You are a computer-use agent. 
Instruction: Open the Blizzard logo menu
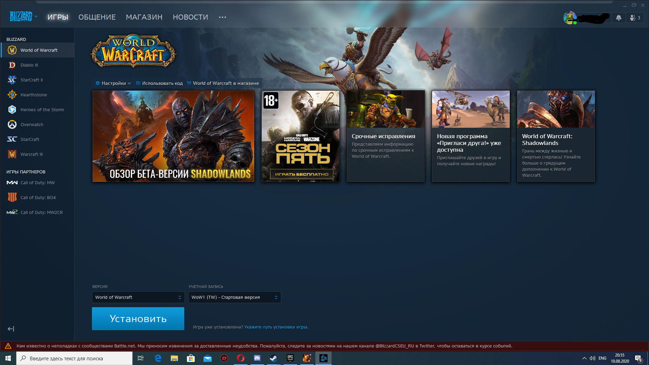[24, 16]
